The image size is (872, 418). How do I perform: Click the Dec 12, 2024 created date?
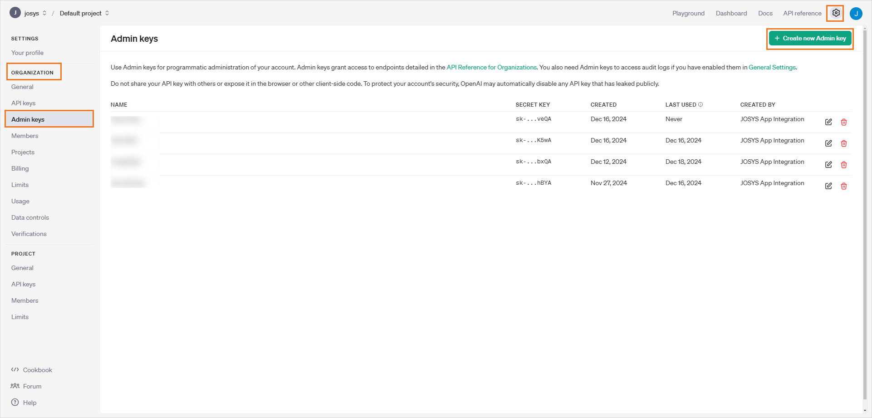(x=608, y=162)
